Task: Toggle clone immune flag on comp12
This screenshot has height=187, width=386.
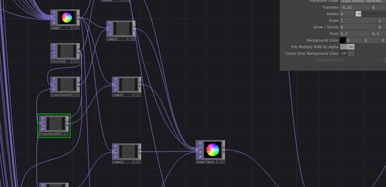Action: (x=116, y=82)
